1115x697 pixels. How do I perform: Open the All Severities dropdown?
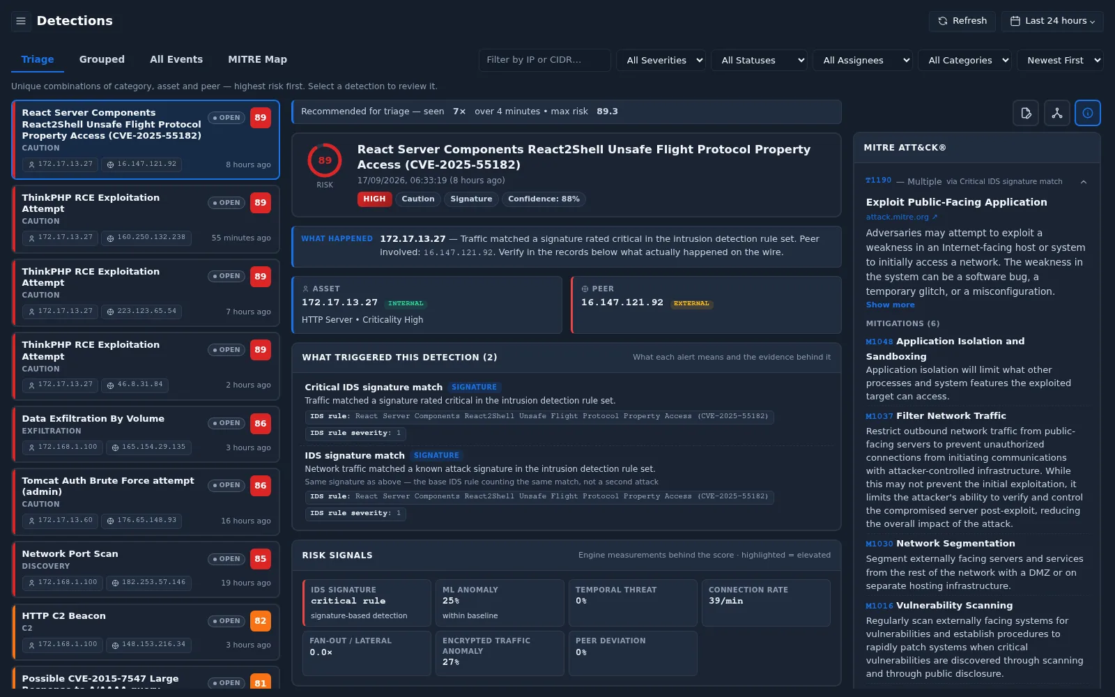pos(661,61)
